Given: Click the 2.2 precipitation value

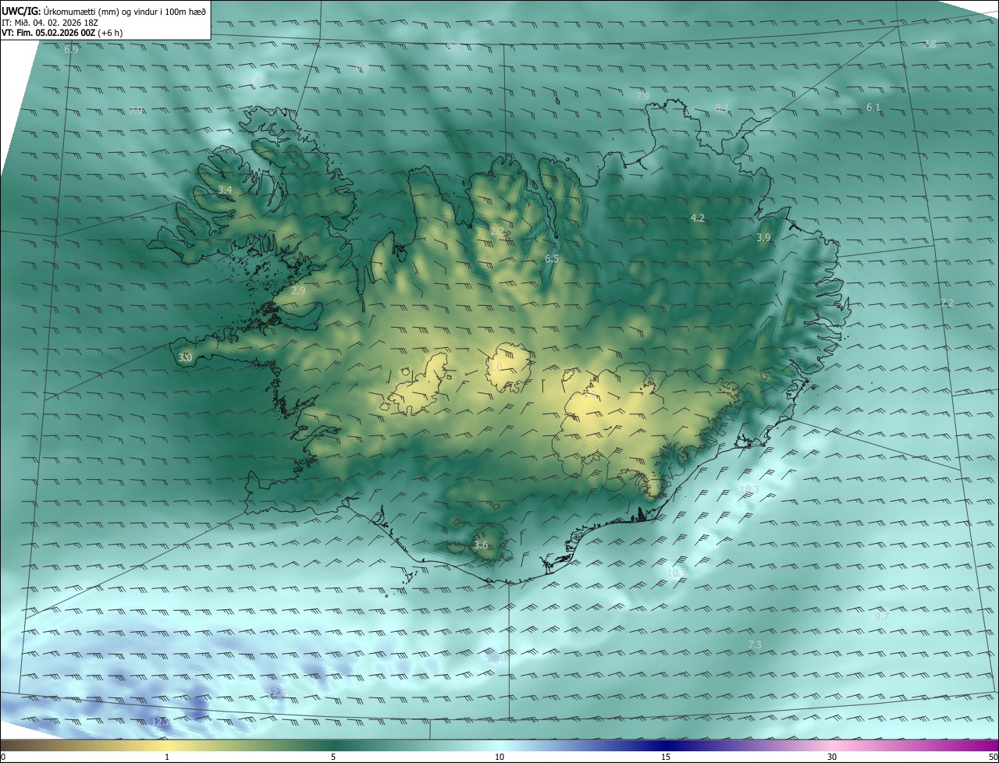Looking at the screenshot, I should click(497, 231).
